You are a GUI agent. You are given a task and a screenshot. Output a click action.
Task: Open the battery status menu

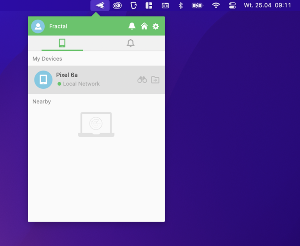point(197,5)
